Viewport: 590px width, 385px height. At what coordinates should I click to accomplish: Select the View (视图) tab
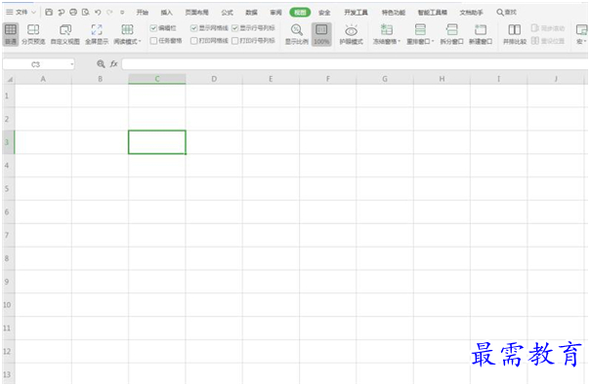(x=300, y=13)
